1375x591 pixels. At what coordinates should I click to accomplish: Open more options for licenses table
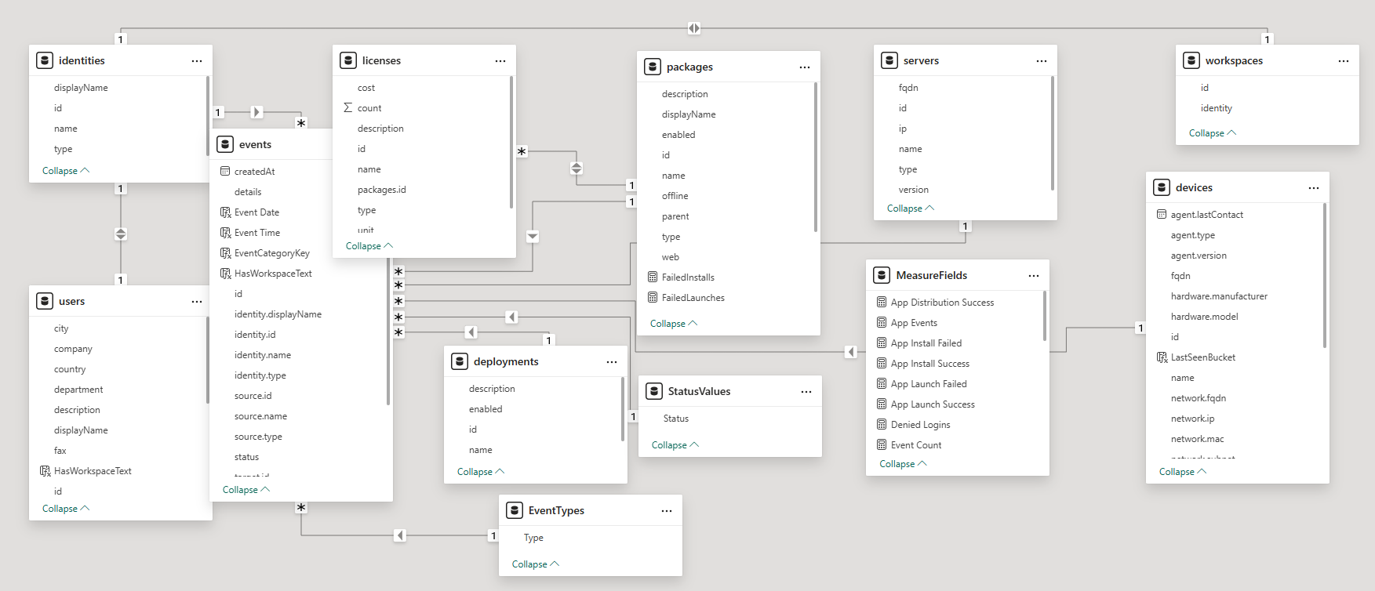coord(500,61)
